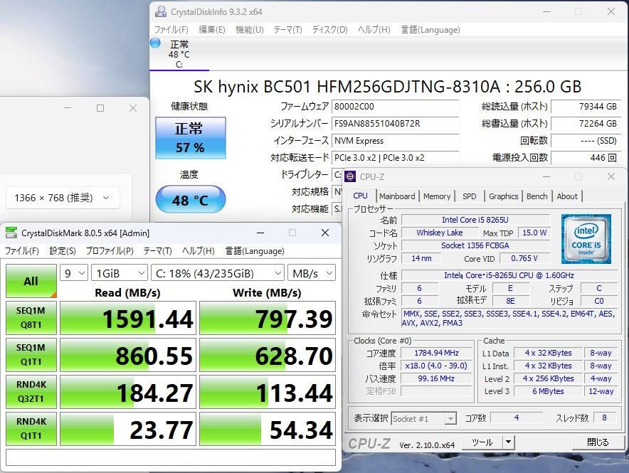Viewport: 629px width, 473px height.
Task: Click the 113.44 RND4K Q32T1 write result
Action: (268, 392)
